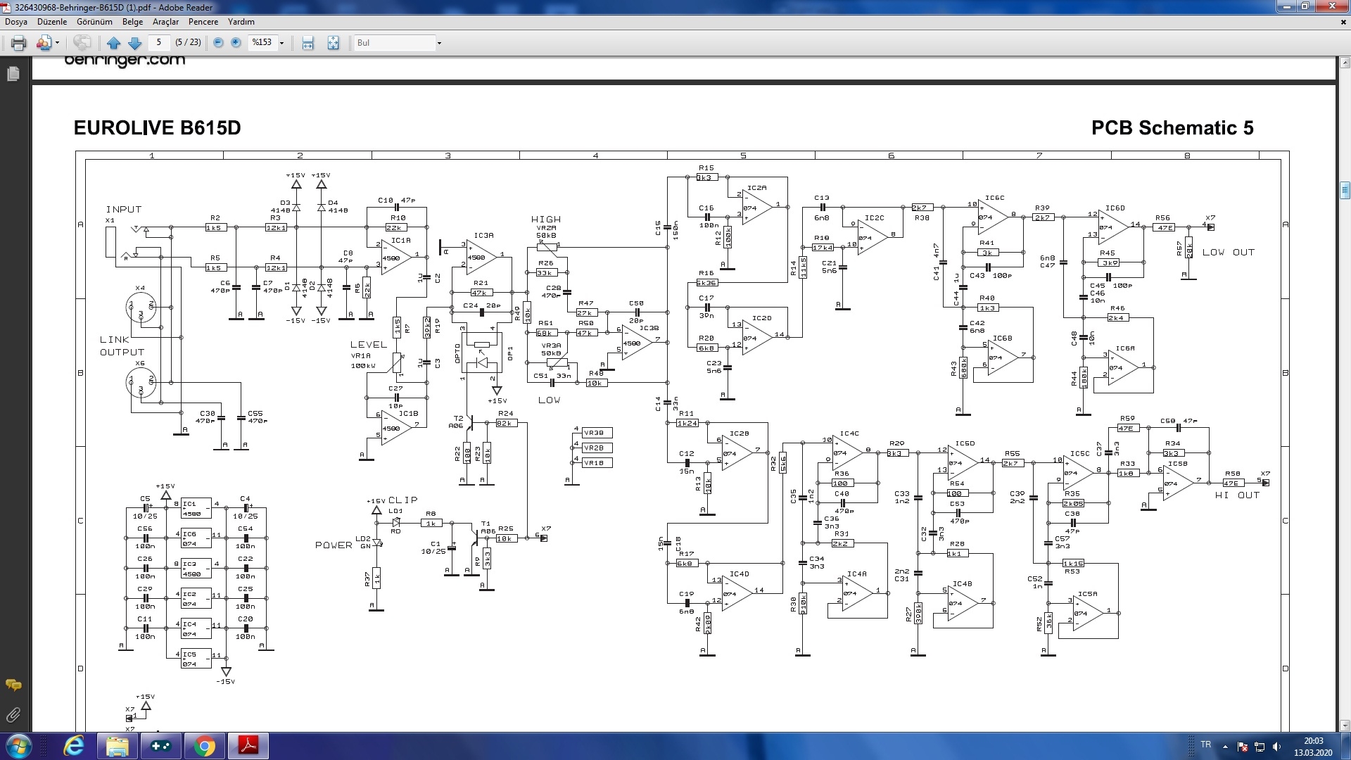Viewport: 1351px width, 760px height.
Task: Close the document with the menu-bar X
Action: (x=1343, y=22)
